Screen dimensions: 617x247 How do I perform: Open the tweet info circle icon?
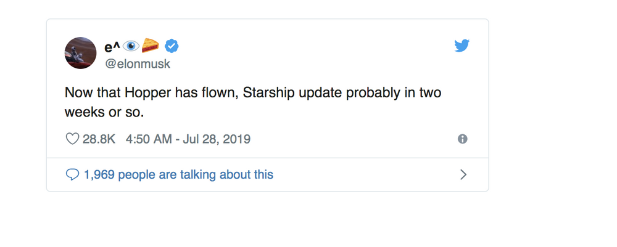[462, 139]
